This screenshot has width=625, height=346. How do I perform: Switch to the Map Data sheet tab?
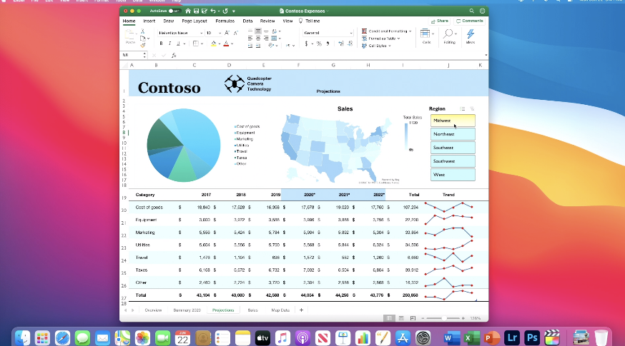click(280, 310)
